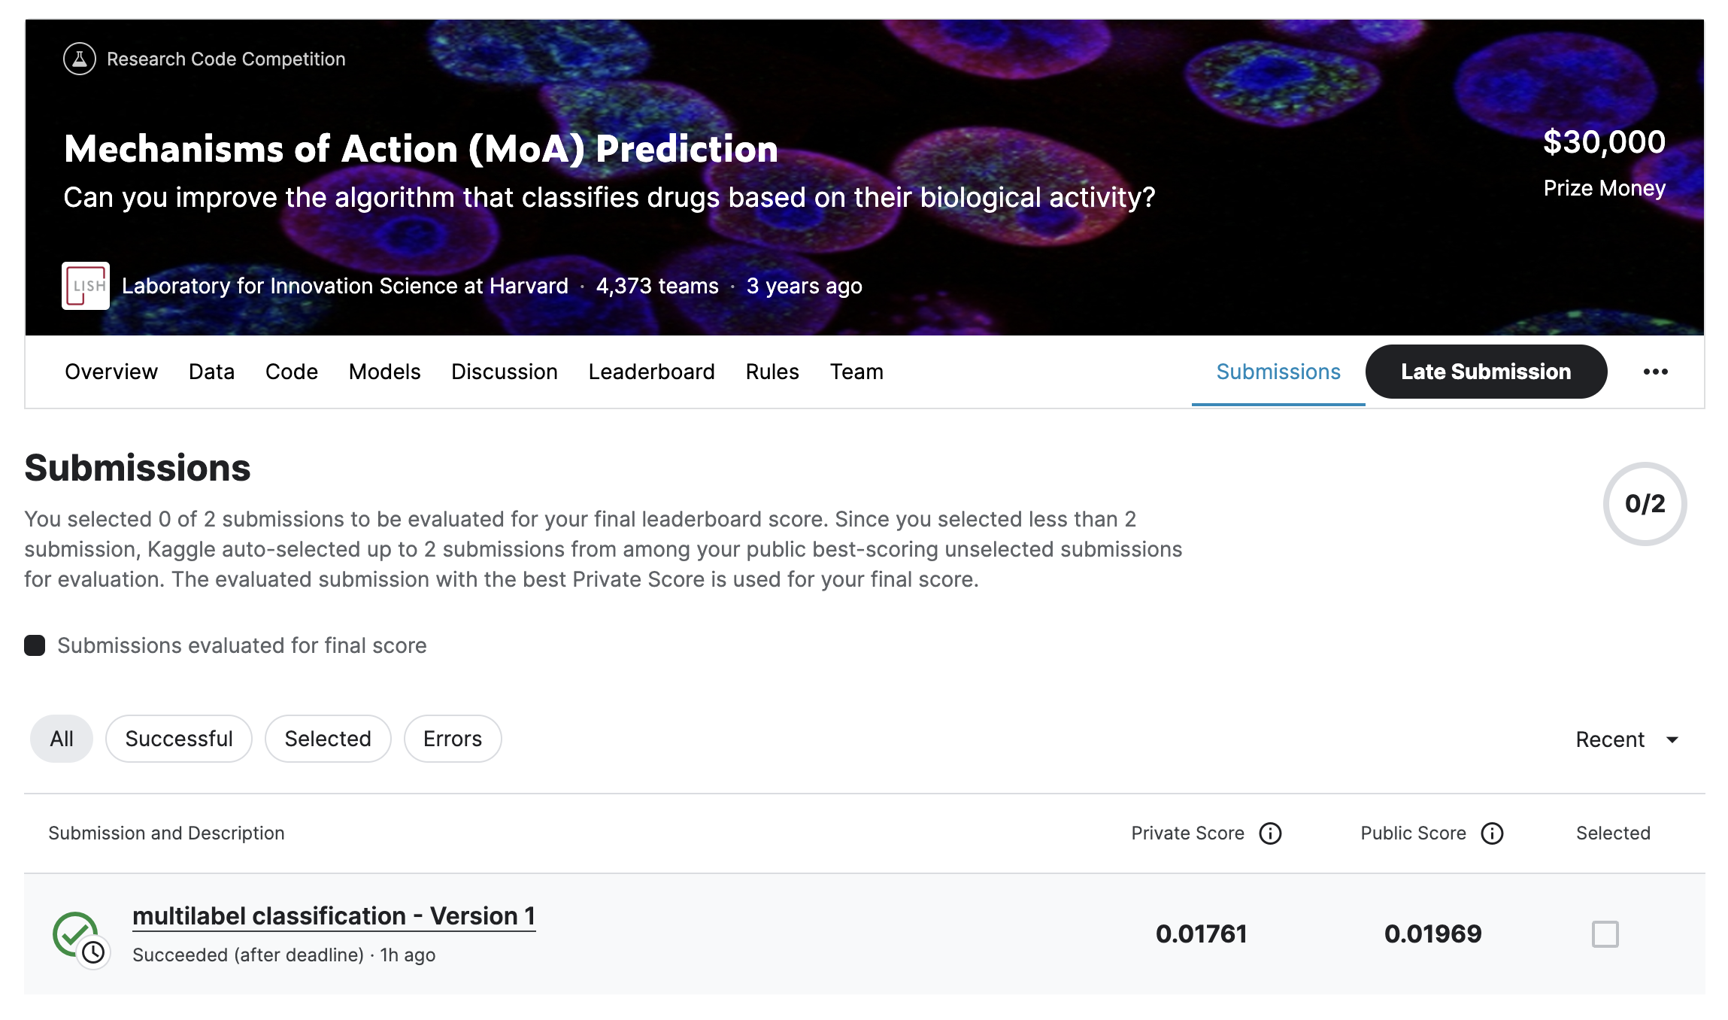Go to the Submissions tab
Viewport: 1728px width, 1020px height.
coord(1278,372)
